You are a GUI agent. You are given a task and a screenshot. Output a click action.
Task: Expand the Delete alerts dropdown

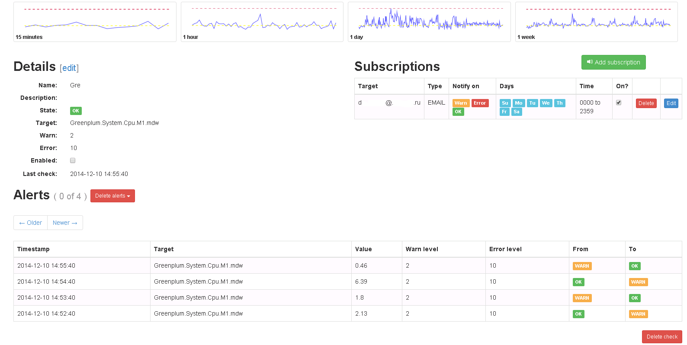[112, 196]
